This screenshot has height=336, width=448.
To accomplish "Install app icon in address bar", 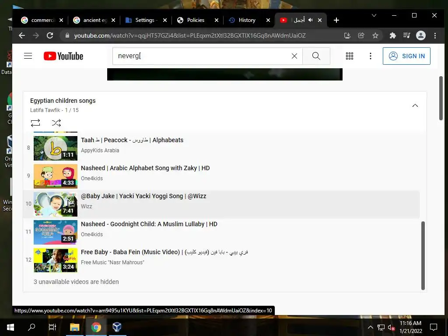I will tap(347, 35).
